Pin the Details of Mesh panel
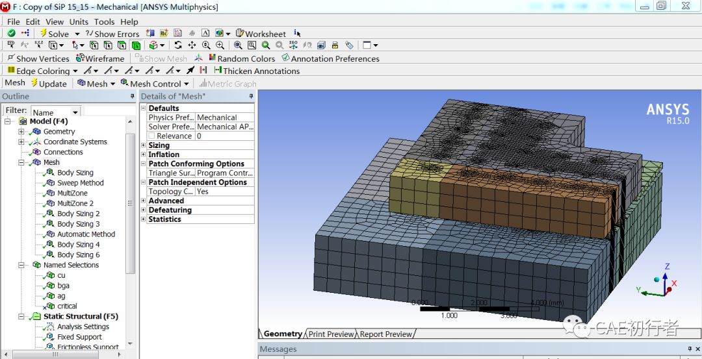The height and width of the screenshot is (359, 702). 251,96
